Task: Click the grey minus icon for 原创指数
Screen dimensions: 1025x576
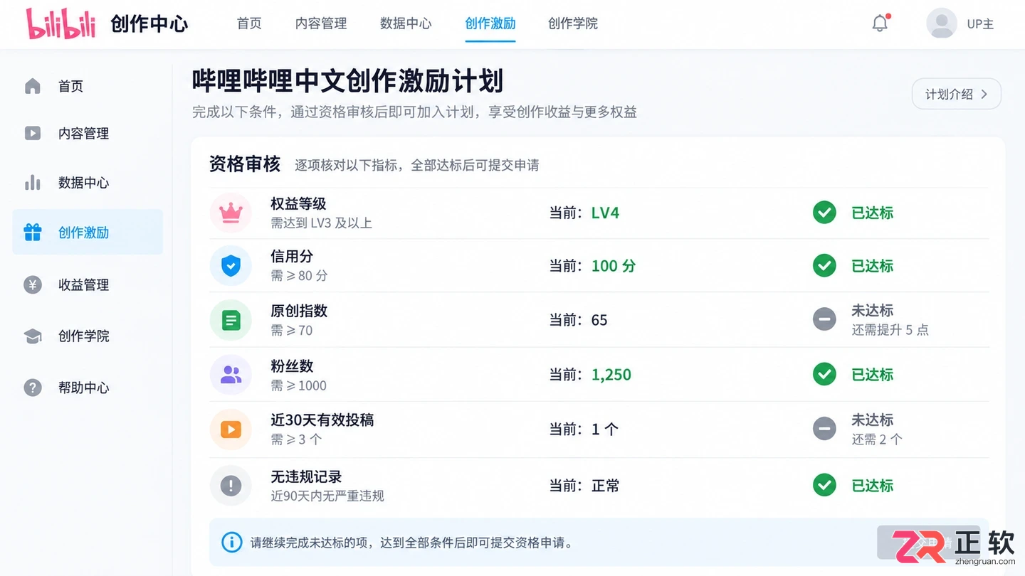Action: point(824,319)
